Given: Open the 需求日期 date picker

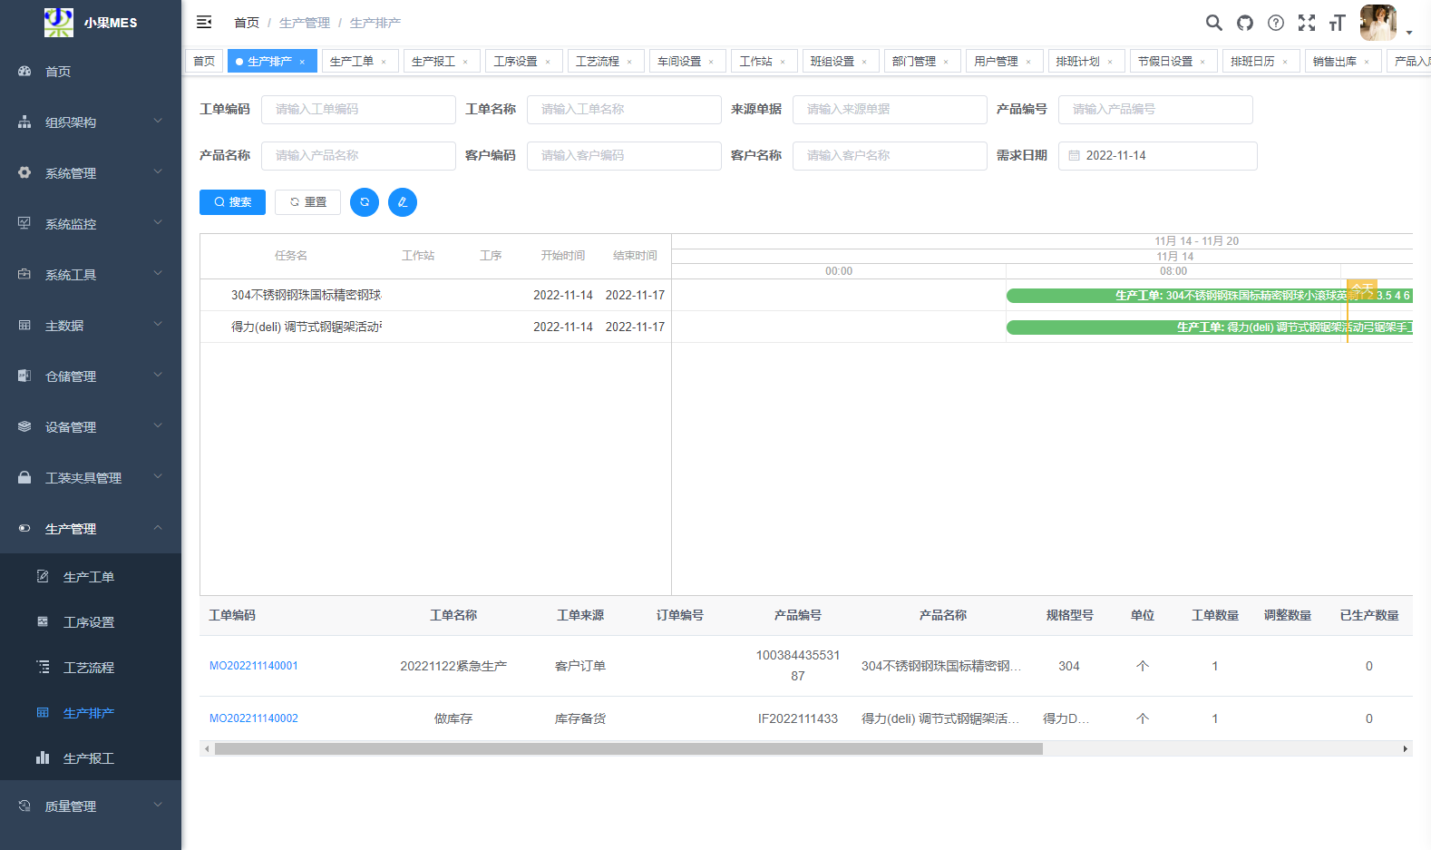Looking at the screenshot, I should tap(1157, 155).
